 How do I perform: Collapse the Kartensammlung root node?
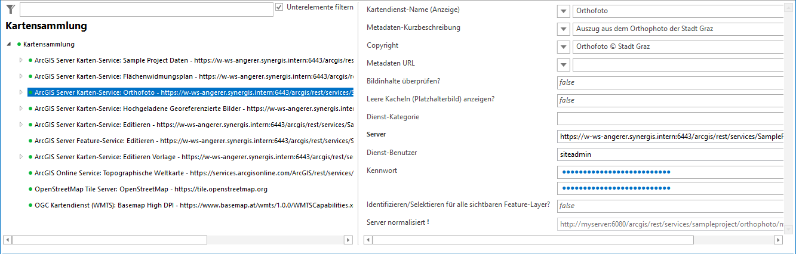coord(9,44)
